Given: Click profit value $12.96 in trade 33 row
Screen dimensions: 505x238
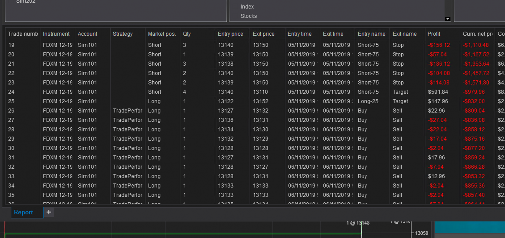Looking at the screenshot, I should coord(436,176).
